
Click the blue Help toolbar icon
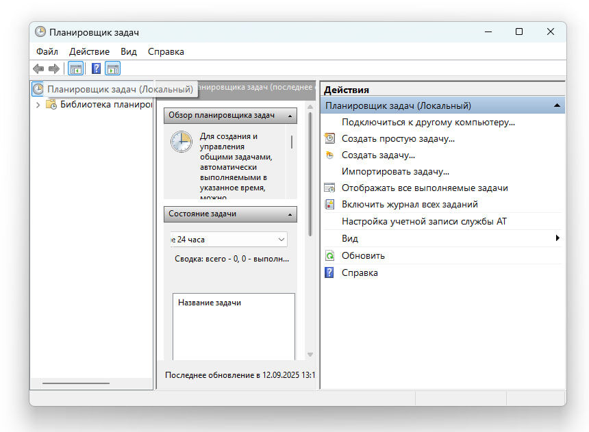(x=96, y=68)
